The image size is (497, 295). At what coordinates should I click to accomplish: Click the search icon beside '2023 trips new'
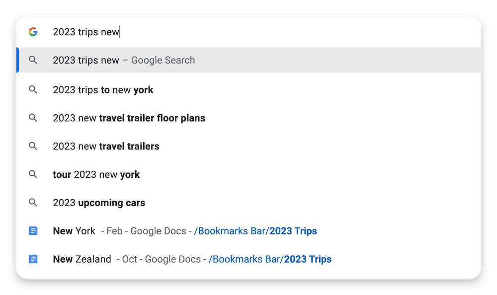[x=33, y=60]
